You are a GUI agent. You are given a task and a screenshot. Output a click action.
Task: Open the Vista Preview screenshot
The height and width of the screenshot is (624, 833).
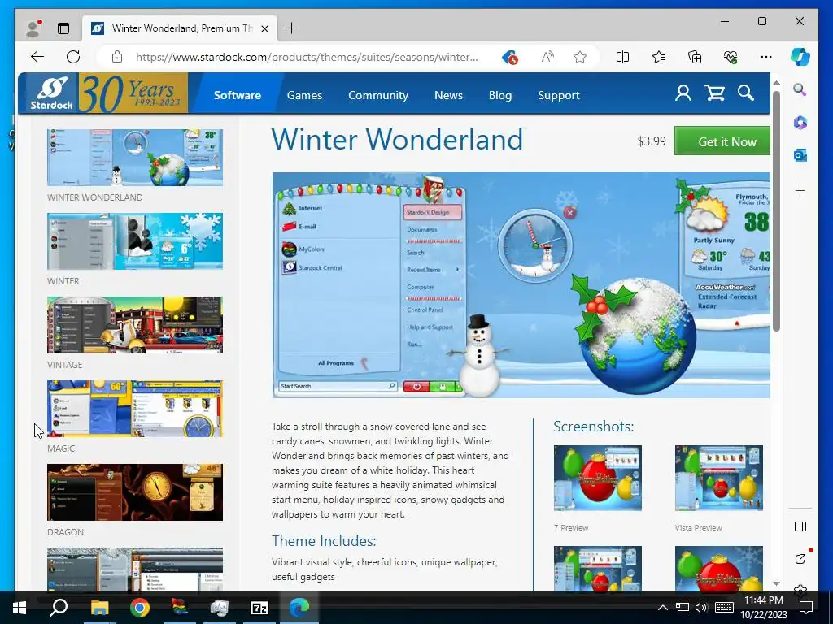coord(719,478)
